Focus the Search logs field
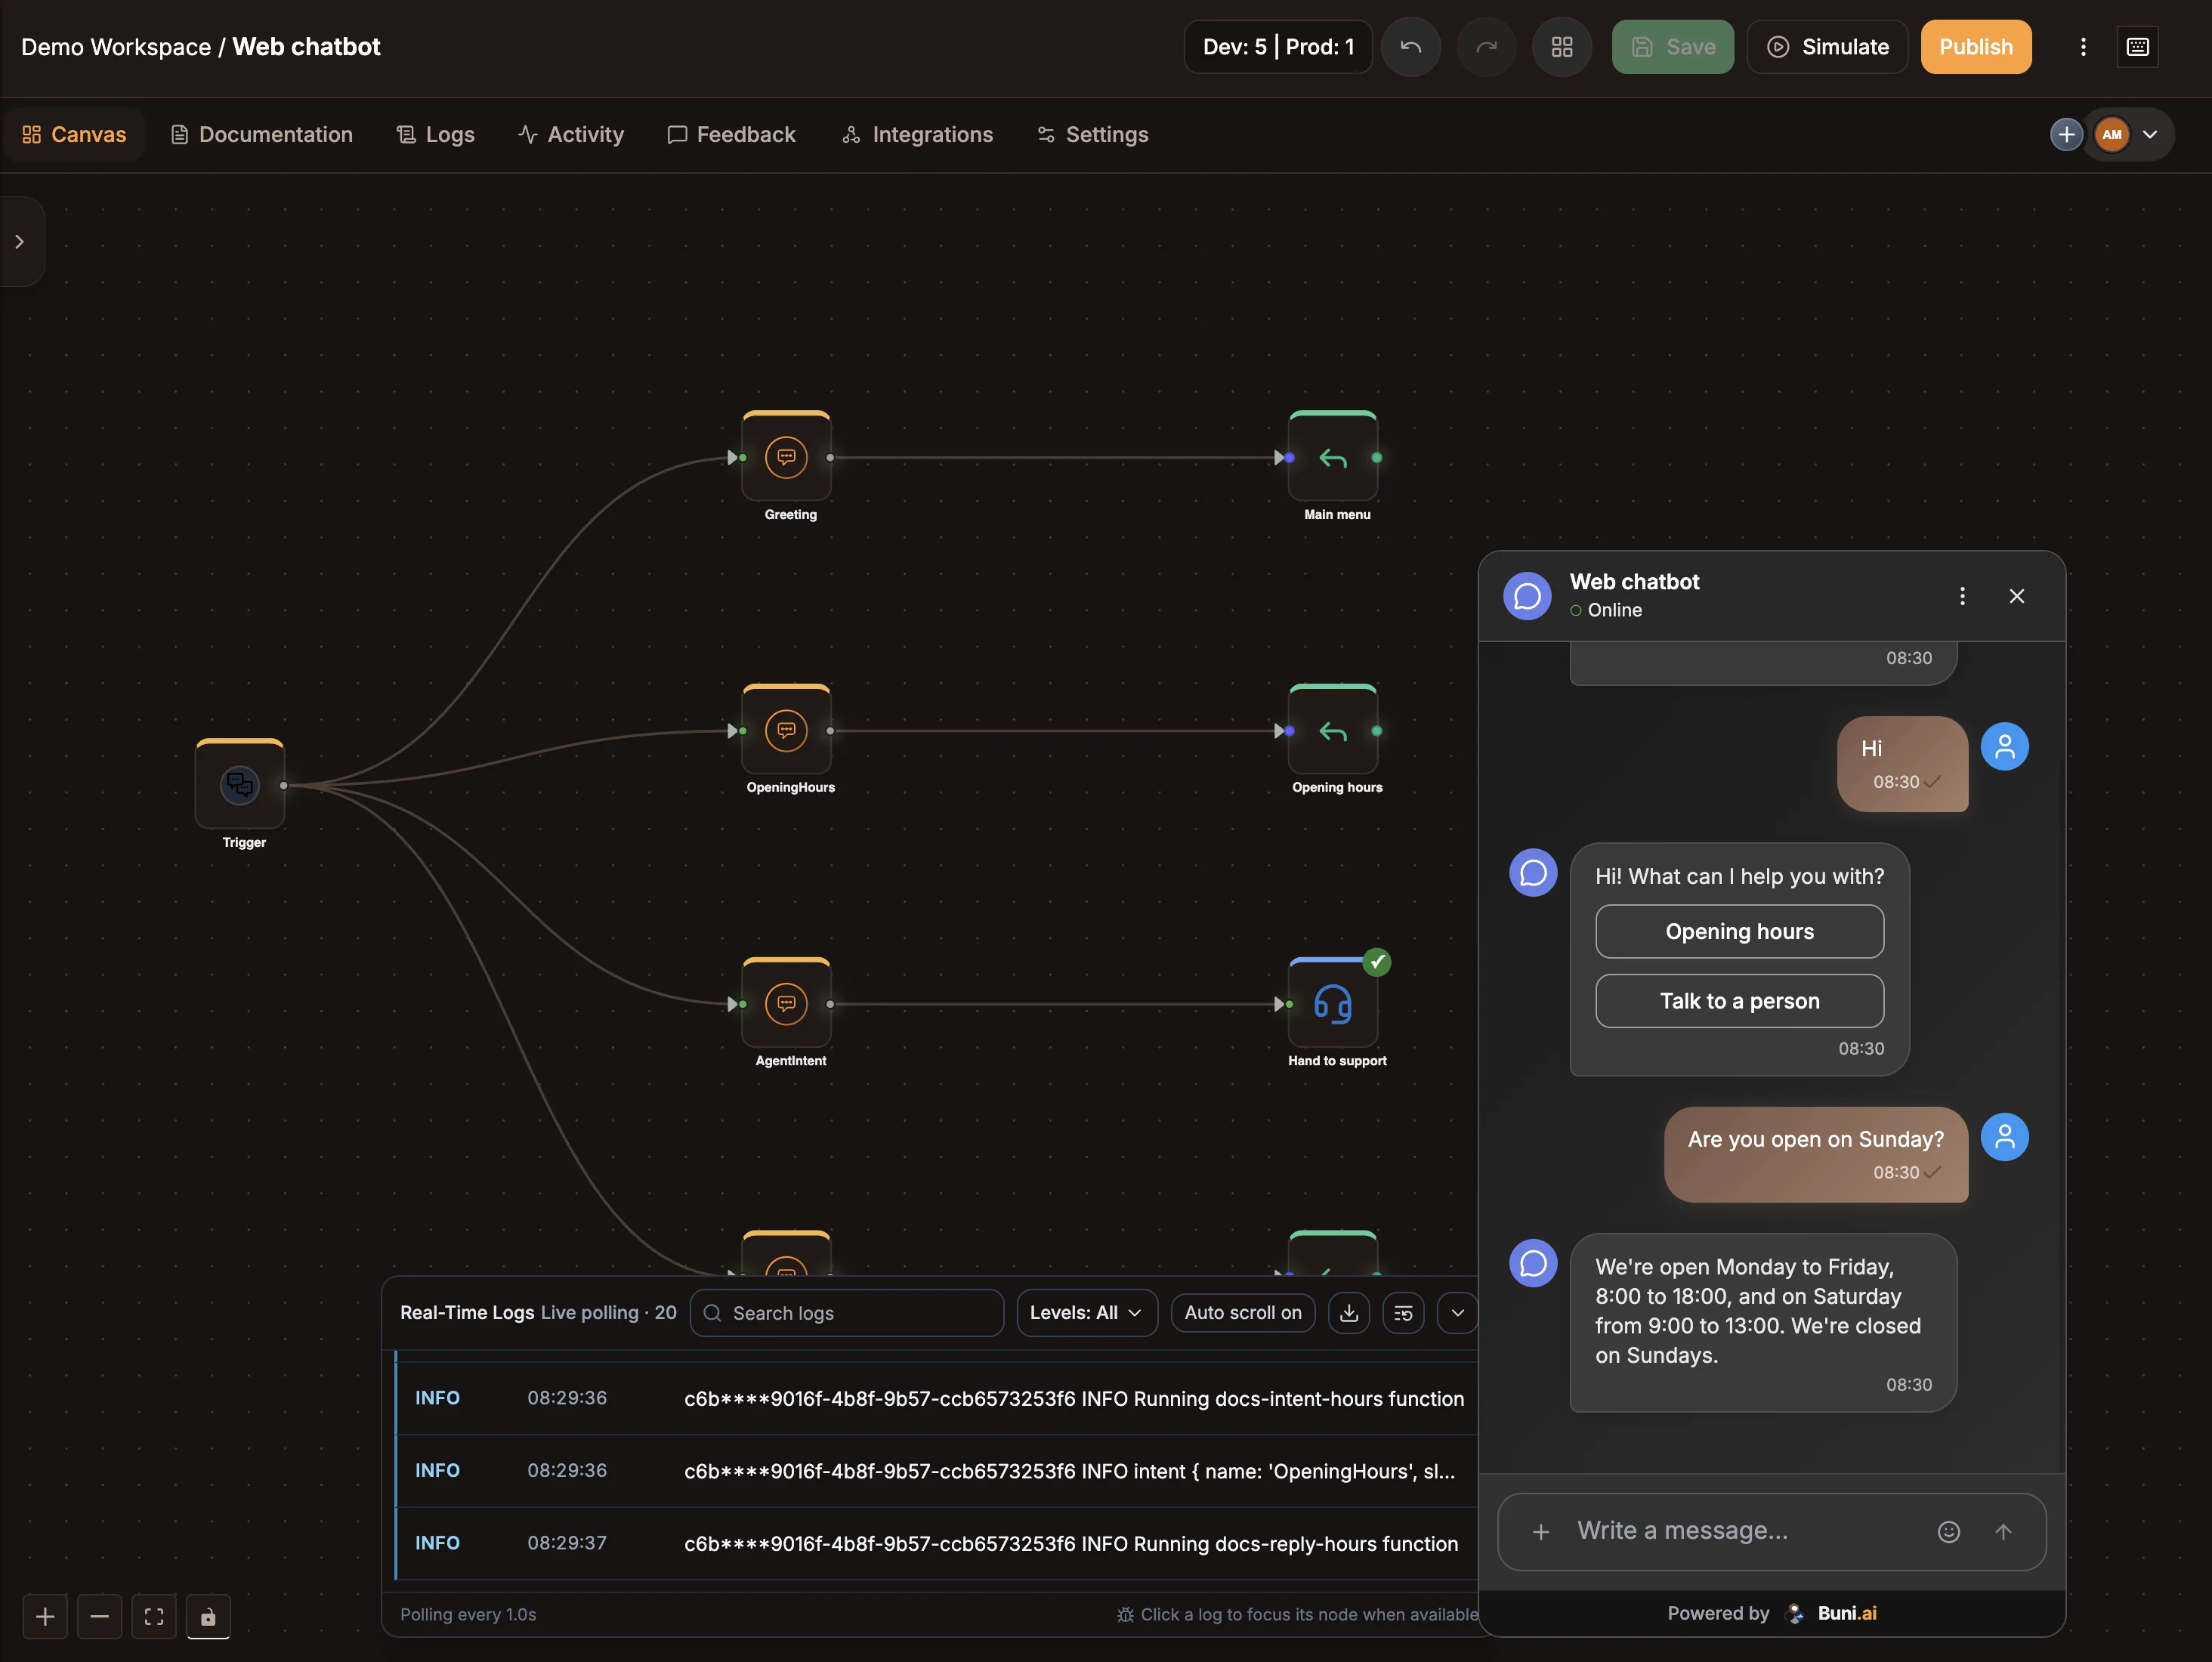Viewport: 2212px width, 1662px height. [847, 1313]
